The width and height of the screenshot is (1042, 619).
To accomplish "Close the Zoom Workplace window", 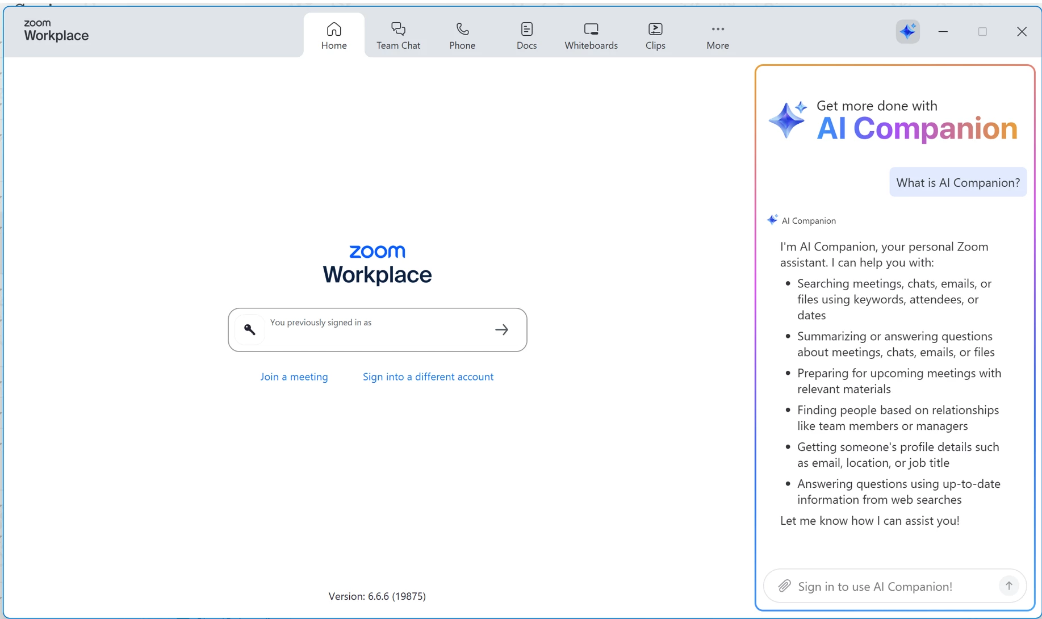I will 1022,31.
